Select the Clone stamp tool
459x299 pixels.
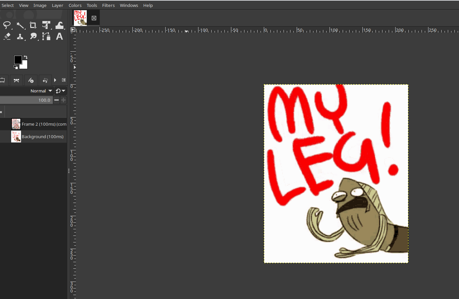point(20,36)
